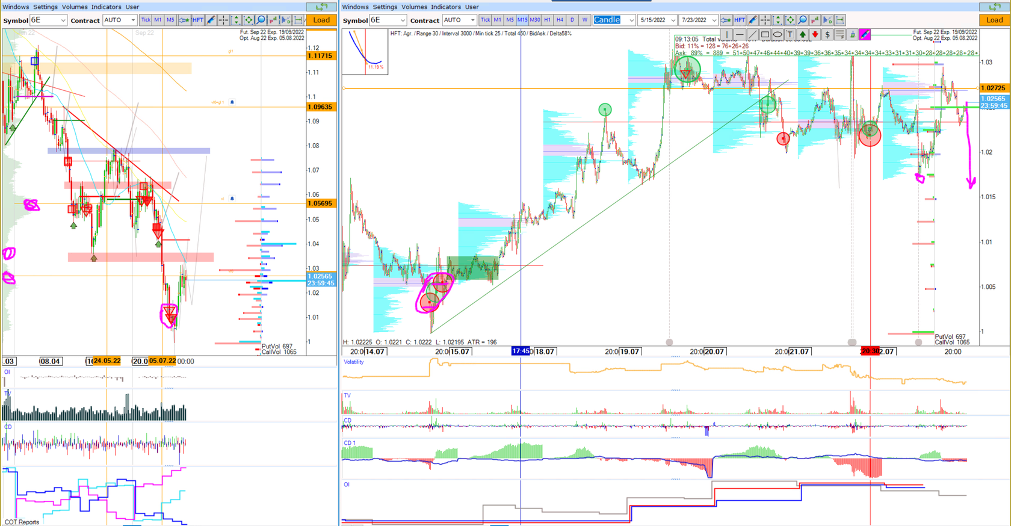
Task: Click the orange Load button in right window
Action: pos(994,20)
